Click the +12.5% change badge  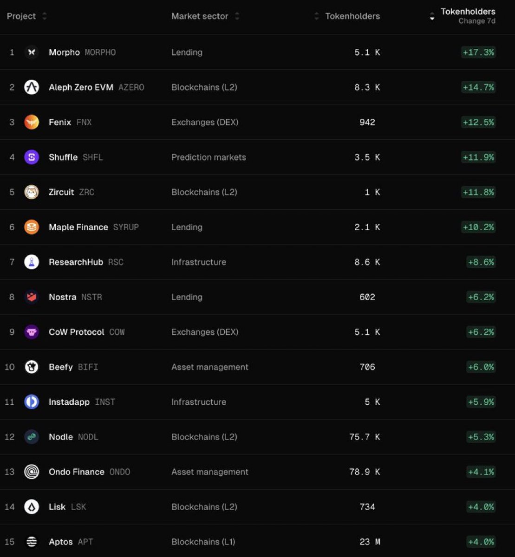(478, 122)
